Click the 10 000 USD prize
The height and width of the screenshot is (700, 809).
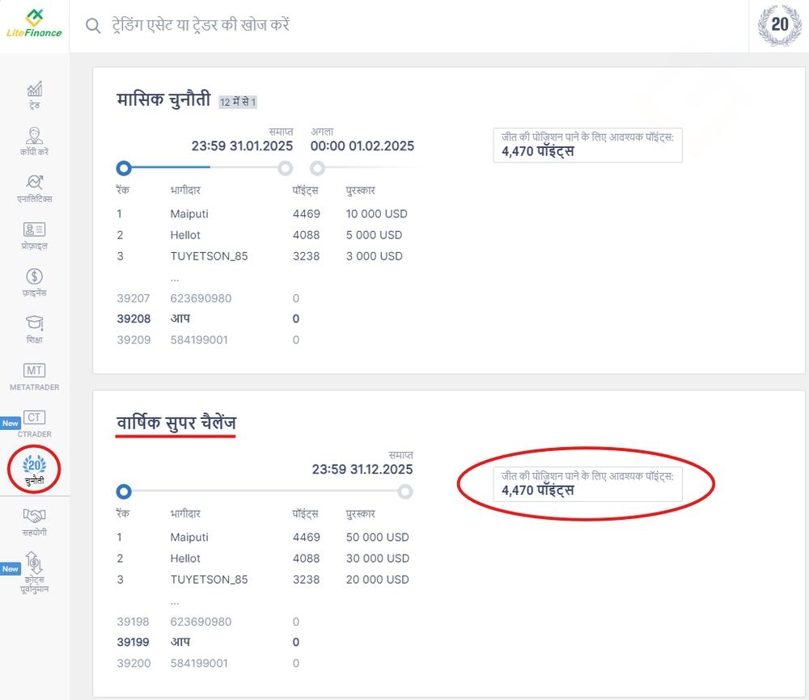(377, 214)
